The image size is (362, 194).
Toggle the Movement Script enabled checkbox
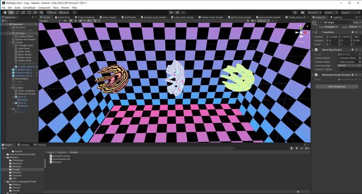(x=320, y=75)
